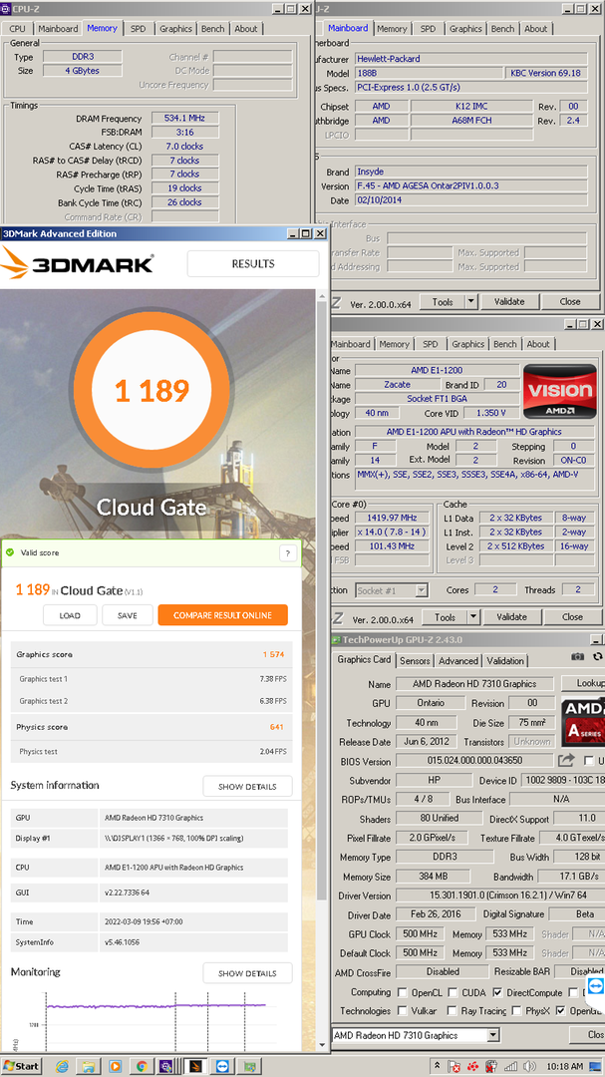Switch to 3DMark via its taskbar icon
The height and width of the screenshot is (1077, 605).
195,1066
